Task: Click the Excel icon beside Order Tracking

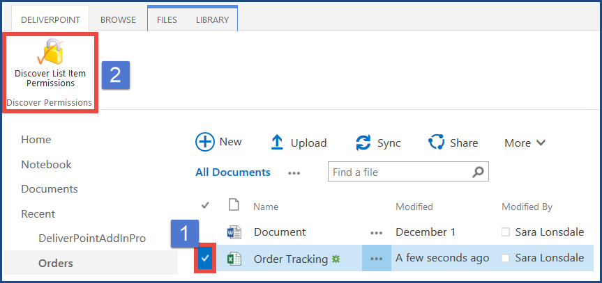Action: coord(234,259)
